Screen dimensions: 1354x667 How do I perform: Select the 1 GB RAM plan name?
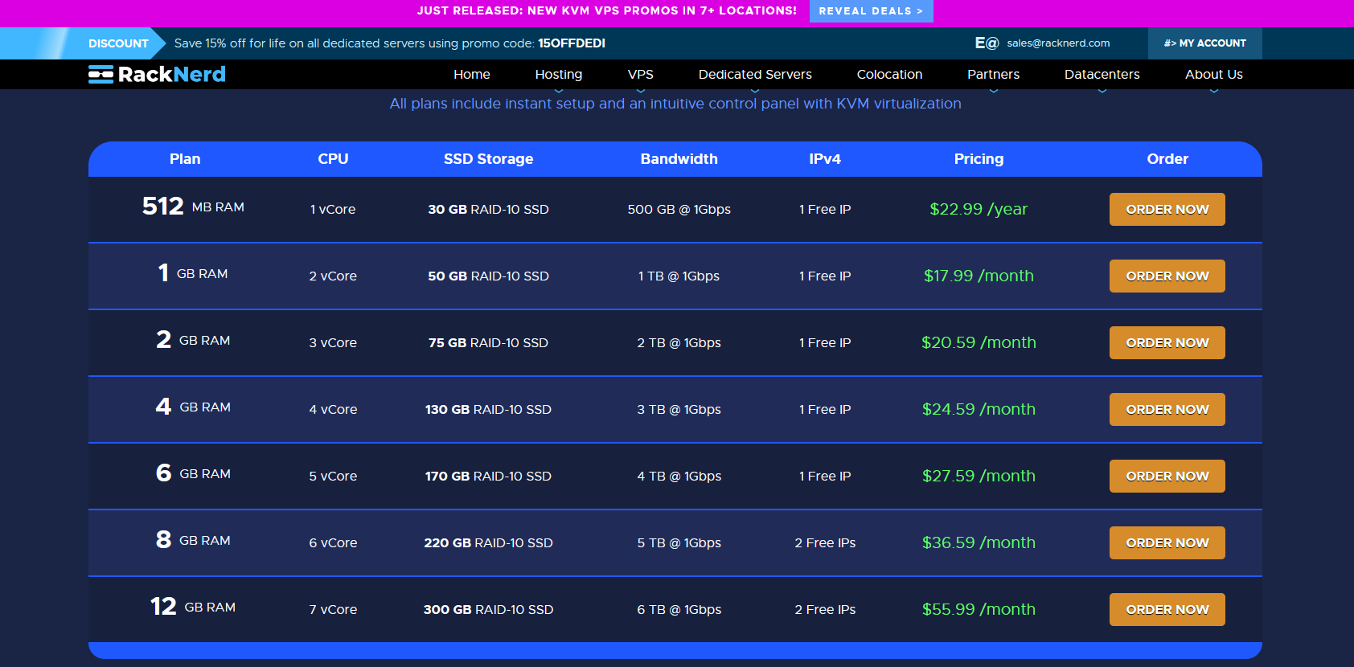pos(193,273)
